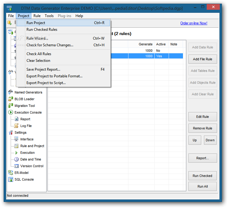Image resolution: width=228 pixels, height=208 pixels.
Task: Choose Export Project to Script
Action: click(x=63, y=83)
